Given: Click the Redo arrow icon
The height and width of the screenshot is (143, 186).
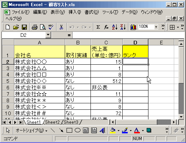Looking at the screenshot, I should [x=84, y=27].
